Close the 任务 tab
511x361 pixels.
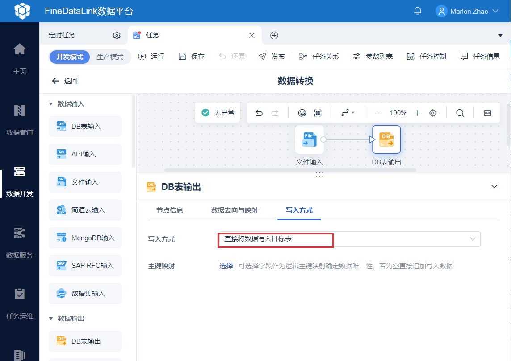(251, 36)
